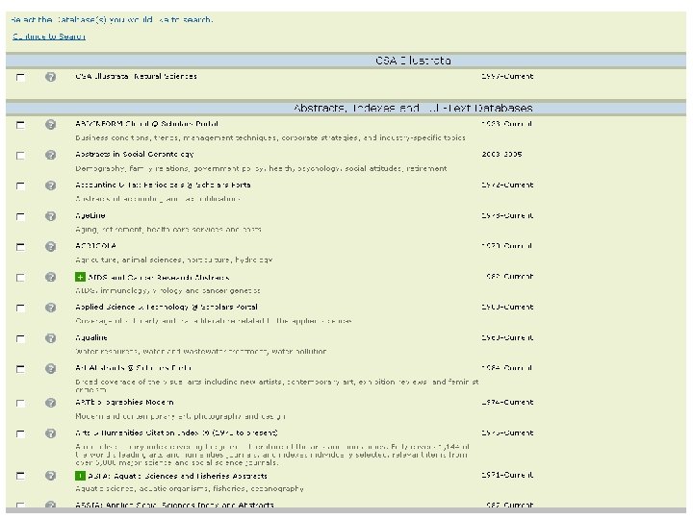The height and width of the screenshot is (519, 693).
Task: Open help for Applied Science & Technology
Action: [50, 308]
